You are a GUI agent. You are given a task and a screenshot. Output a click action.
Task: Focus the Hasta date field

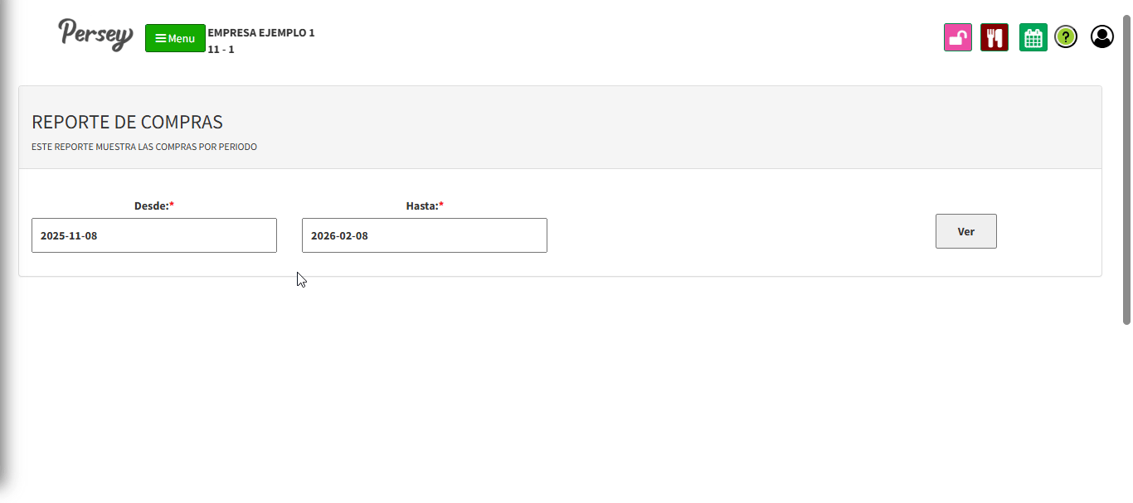424,235
